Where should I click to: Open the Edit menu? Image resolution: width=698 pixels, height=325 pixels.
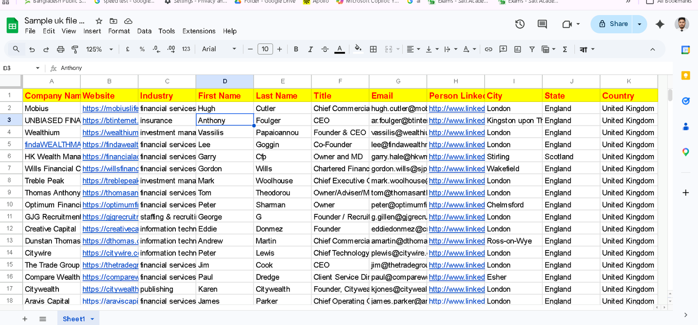click(49, 31)
